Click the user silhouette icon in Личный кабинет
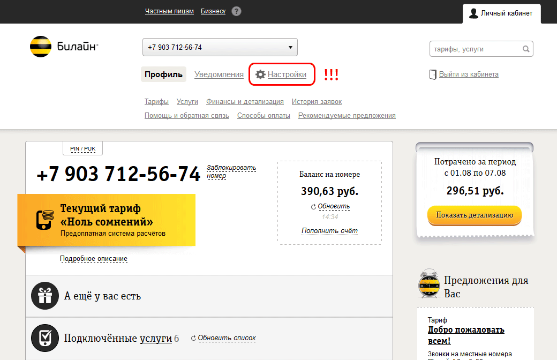The width and height of the screenshot is (557, 360). (473, 13)
